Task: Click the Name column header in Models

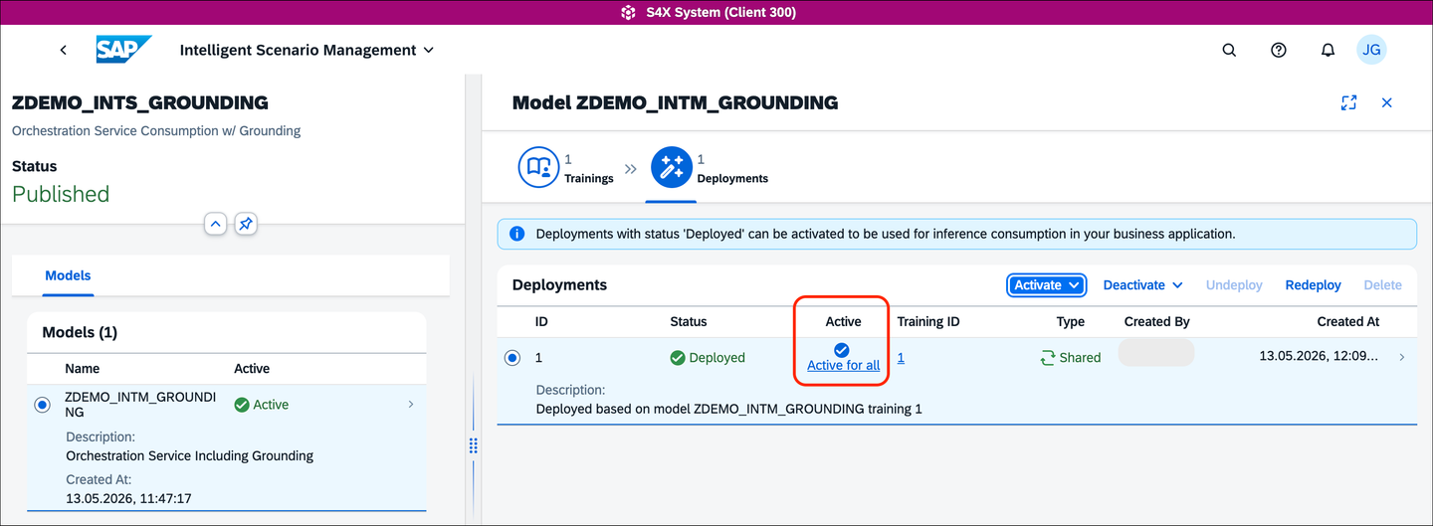Action: point(83,368)
